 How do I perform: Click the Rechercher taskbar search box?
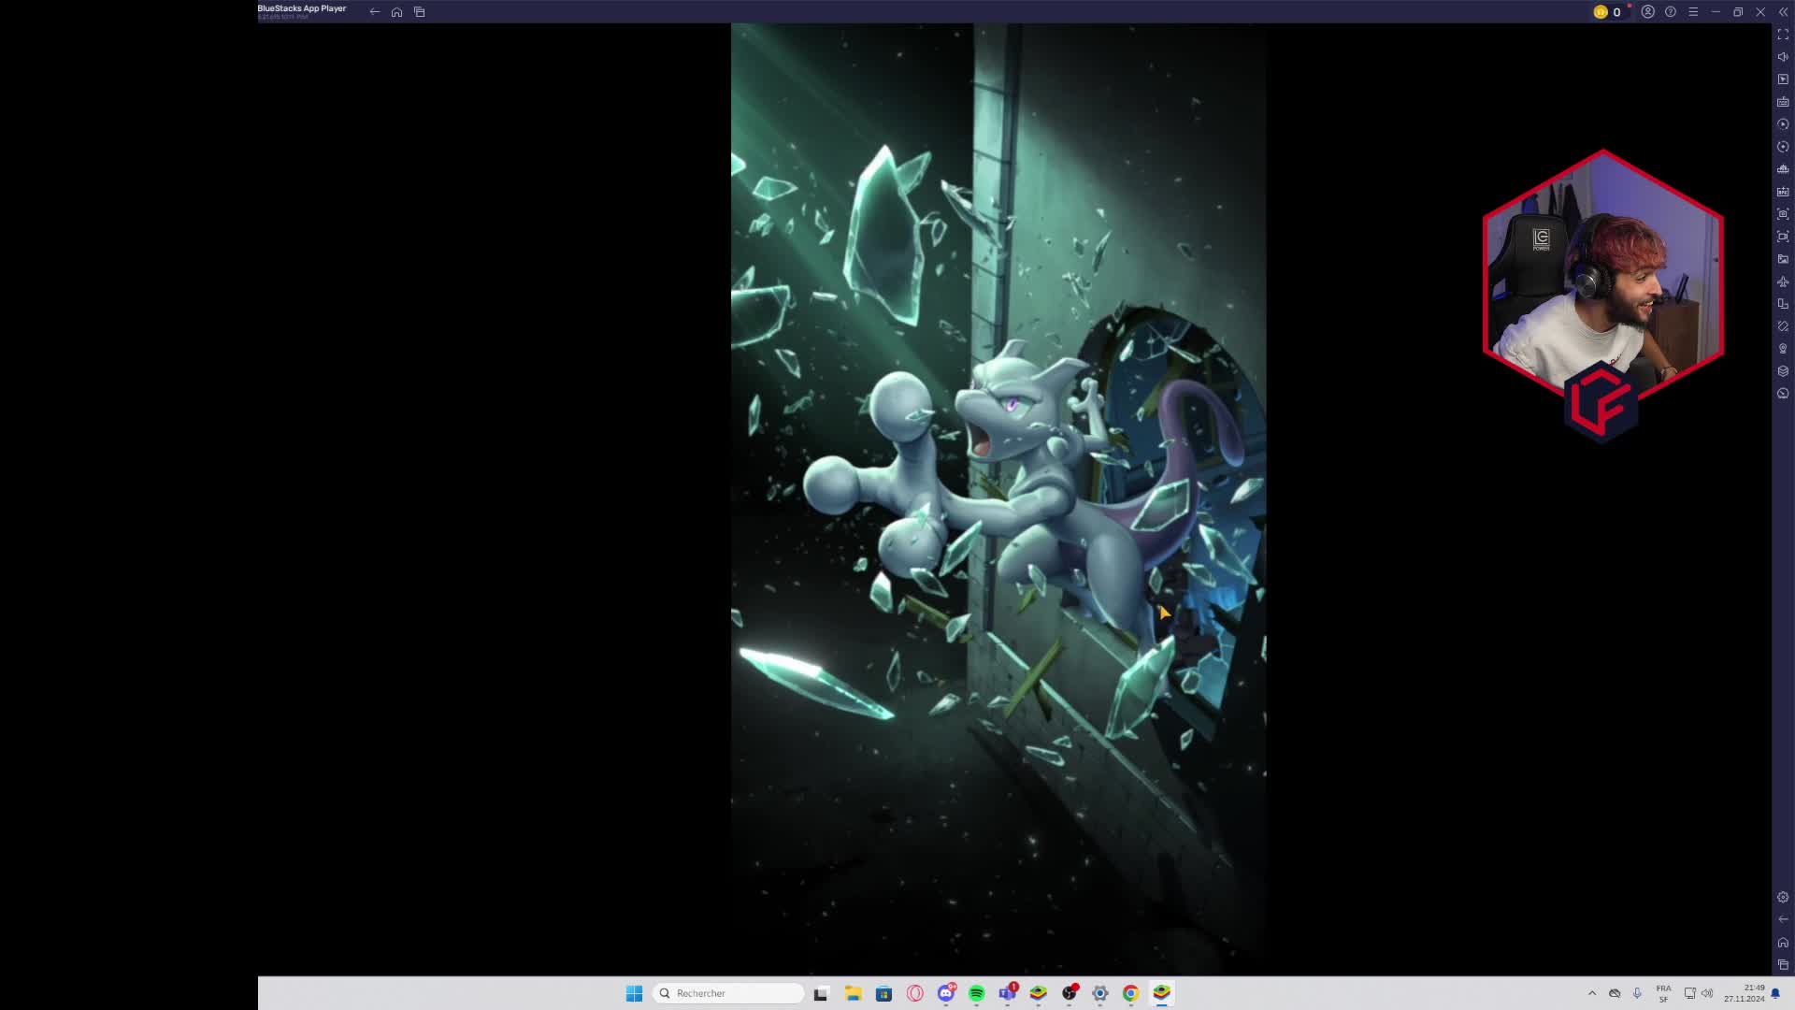(728, 993)
